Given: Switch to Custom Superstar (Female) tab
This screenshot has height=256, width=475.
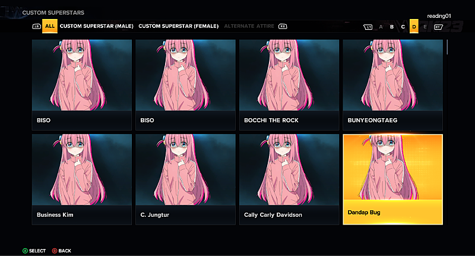Looking at the screenshot, I should (x=179, y=26).
